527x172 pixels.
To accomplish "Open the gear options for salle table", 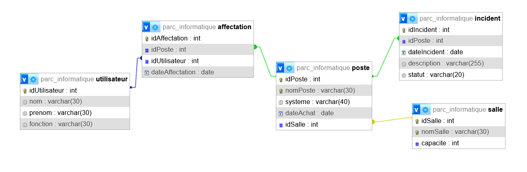I will pyautogui.click(x=425, y=110).
